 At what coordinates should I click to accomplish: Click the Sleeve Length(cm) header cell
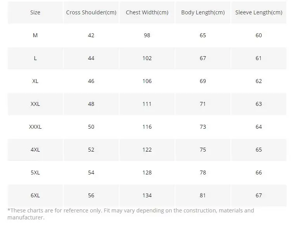tap(259, 12)
